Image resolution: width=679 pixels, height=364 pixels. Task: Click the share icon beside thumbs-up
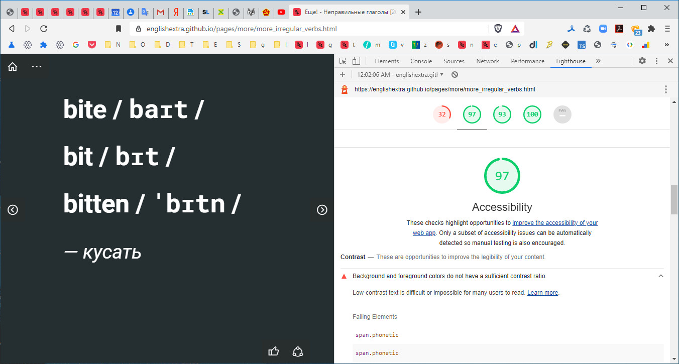pyautogui.click(x=298, y=351)
